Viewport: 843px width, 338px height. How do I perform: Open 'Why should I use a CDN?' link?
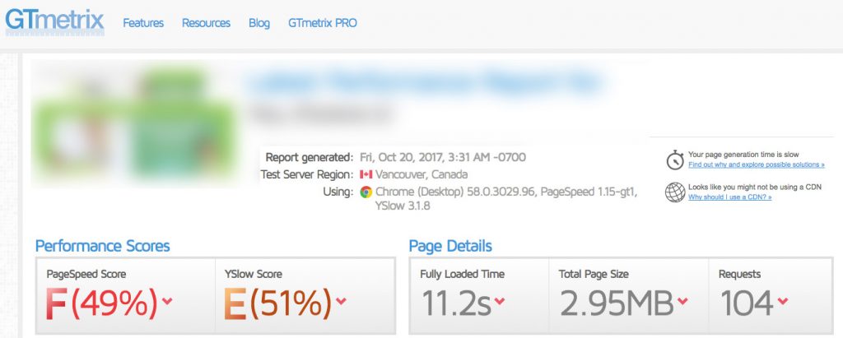coord(729,197)
